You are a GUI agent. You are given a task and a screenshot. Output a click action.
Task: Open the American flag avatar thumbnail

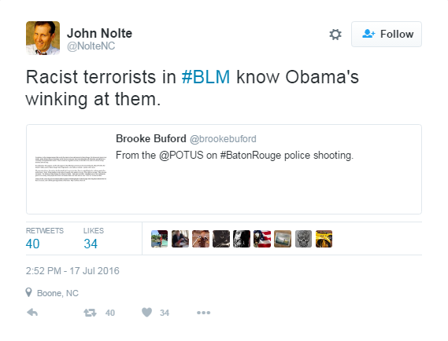pyautogui.click(x=262, y=239)
